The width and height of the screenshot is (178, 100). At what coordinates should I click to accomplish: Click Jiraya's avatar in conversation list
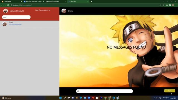(x=4, y=24)
